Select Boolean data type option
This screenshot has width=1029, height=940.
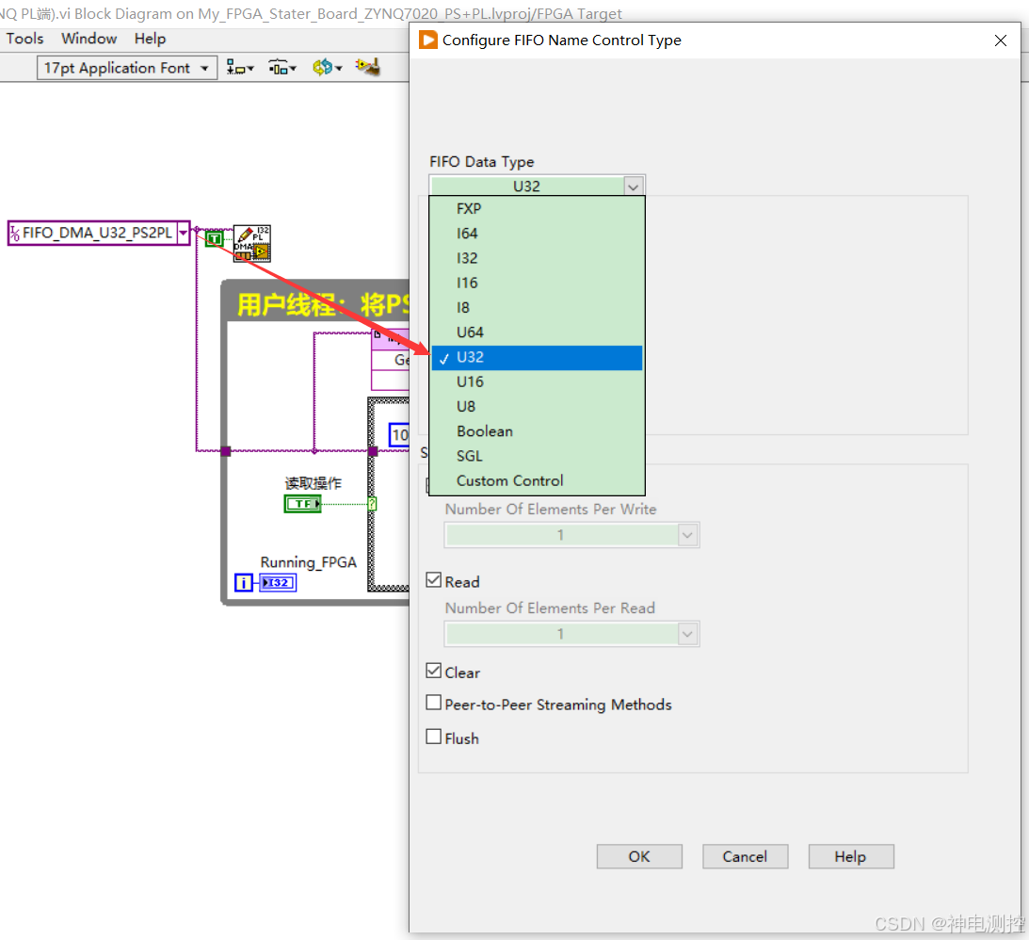[x=537, y=432]
